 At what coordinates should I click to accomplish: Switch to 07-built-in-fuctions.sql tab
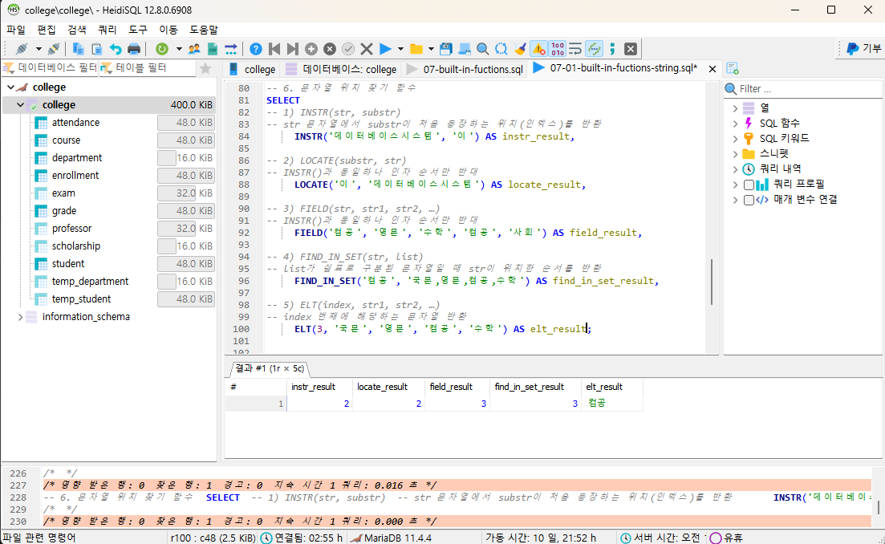pos(465,70)
